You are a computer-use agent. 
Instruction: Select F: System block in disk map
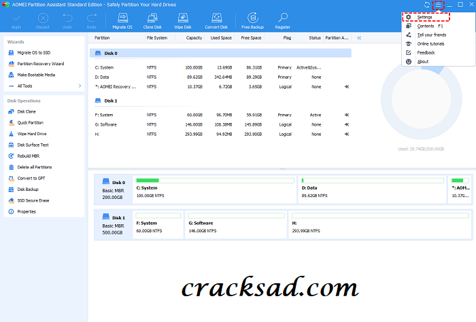pos(158,224)
